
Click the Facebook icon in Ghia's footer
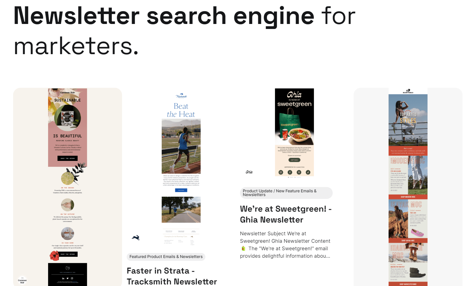[x=290, y=172]
